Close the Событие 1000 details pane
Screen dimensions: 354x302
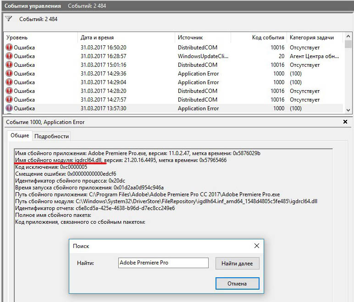pyautogui.click(x=345, y=122)
